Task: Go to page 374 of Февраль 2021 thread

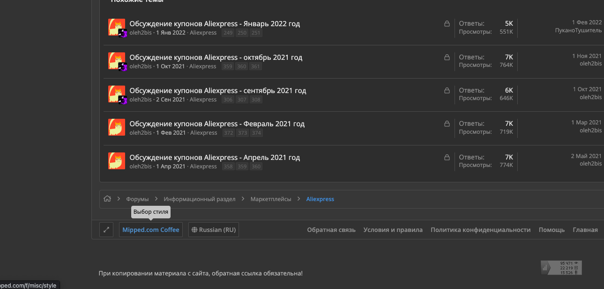Action: coord(256,133)
